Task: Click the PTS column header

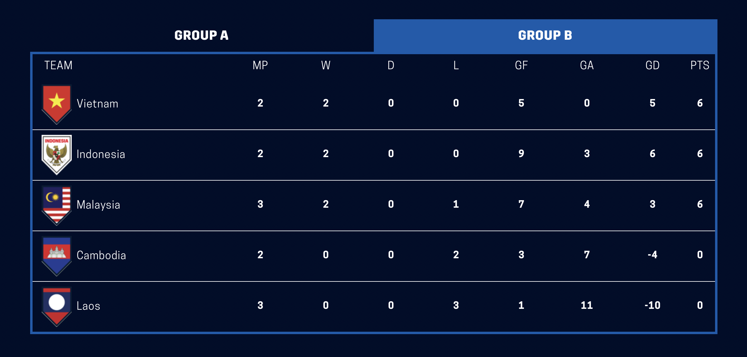Action: 700,65
